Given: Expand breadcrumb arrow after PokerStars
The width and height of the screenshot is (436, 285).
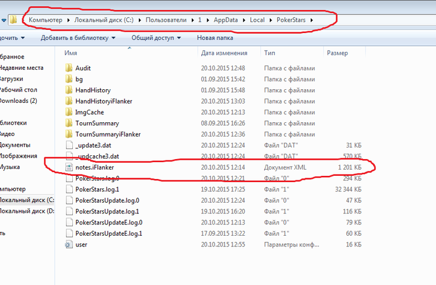Looking at the screenshot, I should (x=311, y=20).
